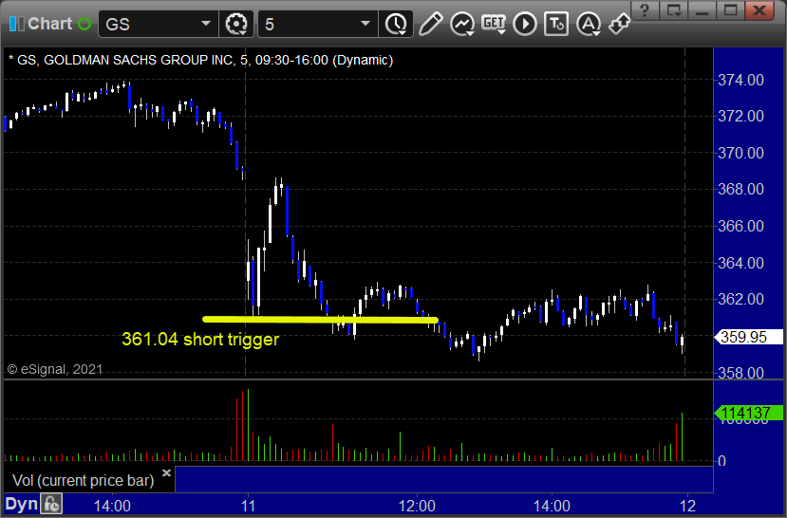Click the 364.00 price axis label
Screen dimensions: 787x518
(740, 263)
